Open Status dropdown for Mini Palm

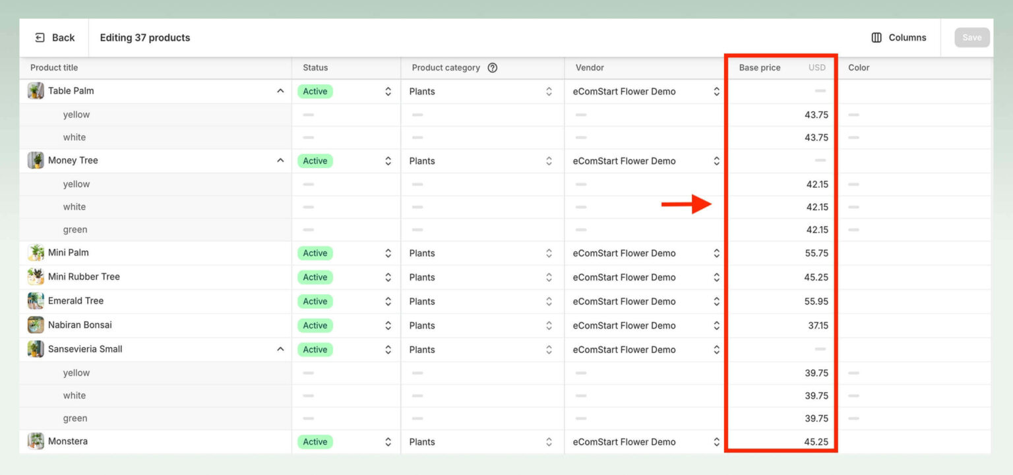point(388,253)
